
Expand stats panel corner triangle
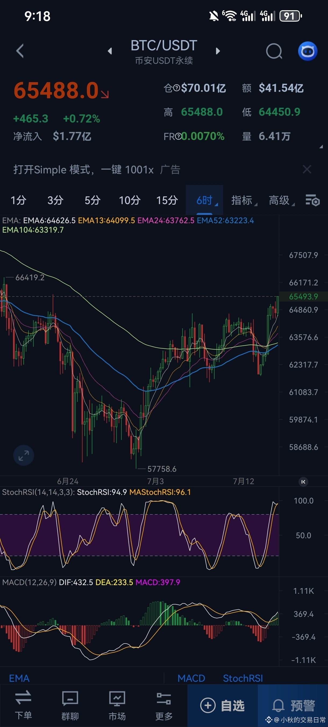pos(321,147)
